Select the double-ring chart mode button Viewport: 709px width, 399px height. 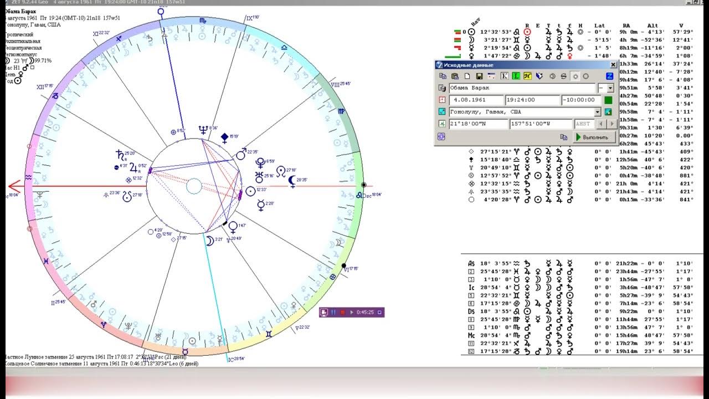[x=552, y=76]
